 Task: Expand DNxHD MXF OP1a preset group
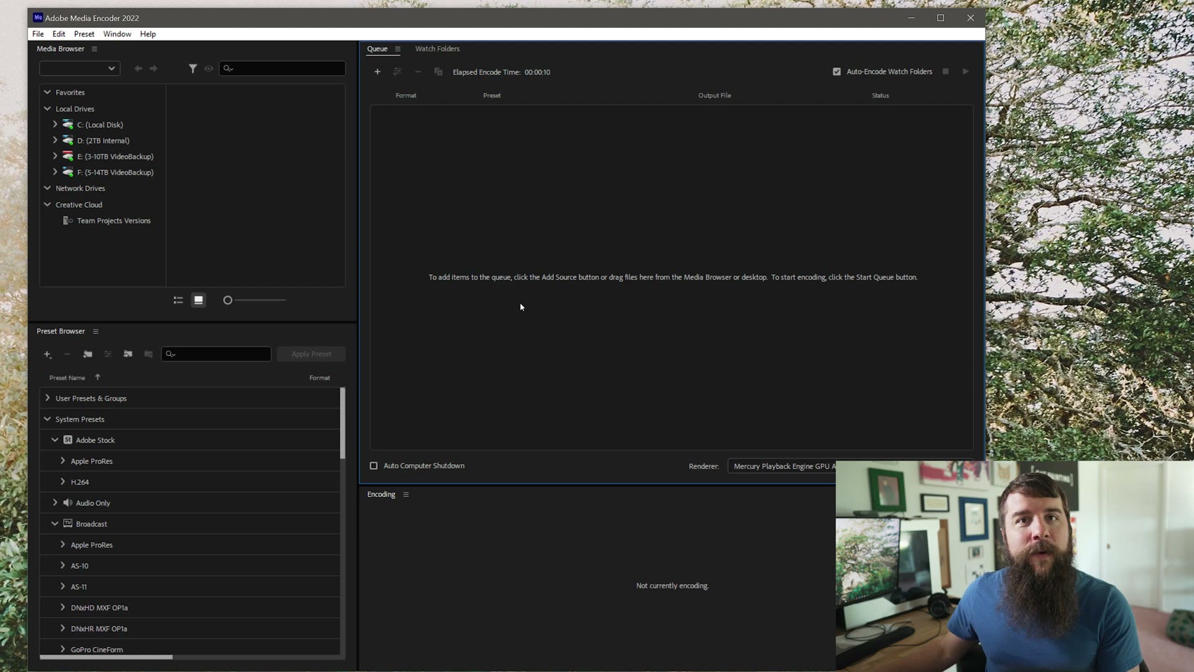[63, 607]
